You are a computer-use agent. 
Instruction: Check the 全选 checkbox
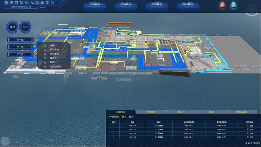[x=45, y=45]
